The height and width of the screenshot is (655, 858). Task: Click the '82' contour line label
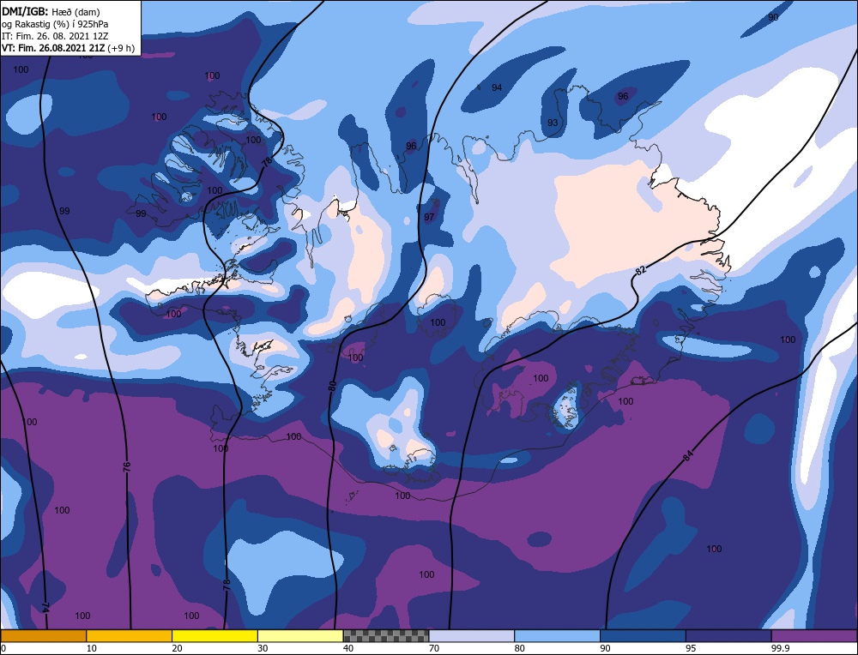tap(641, 270)
